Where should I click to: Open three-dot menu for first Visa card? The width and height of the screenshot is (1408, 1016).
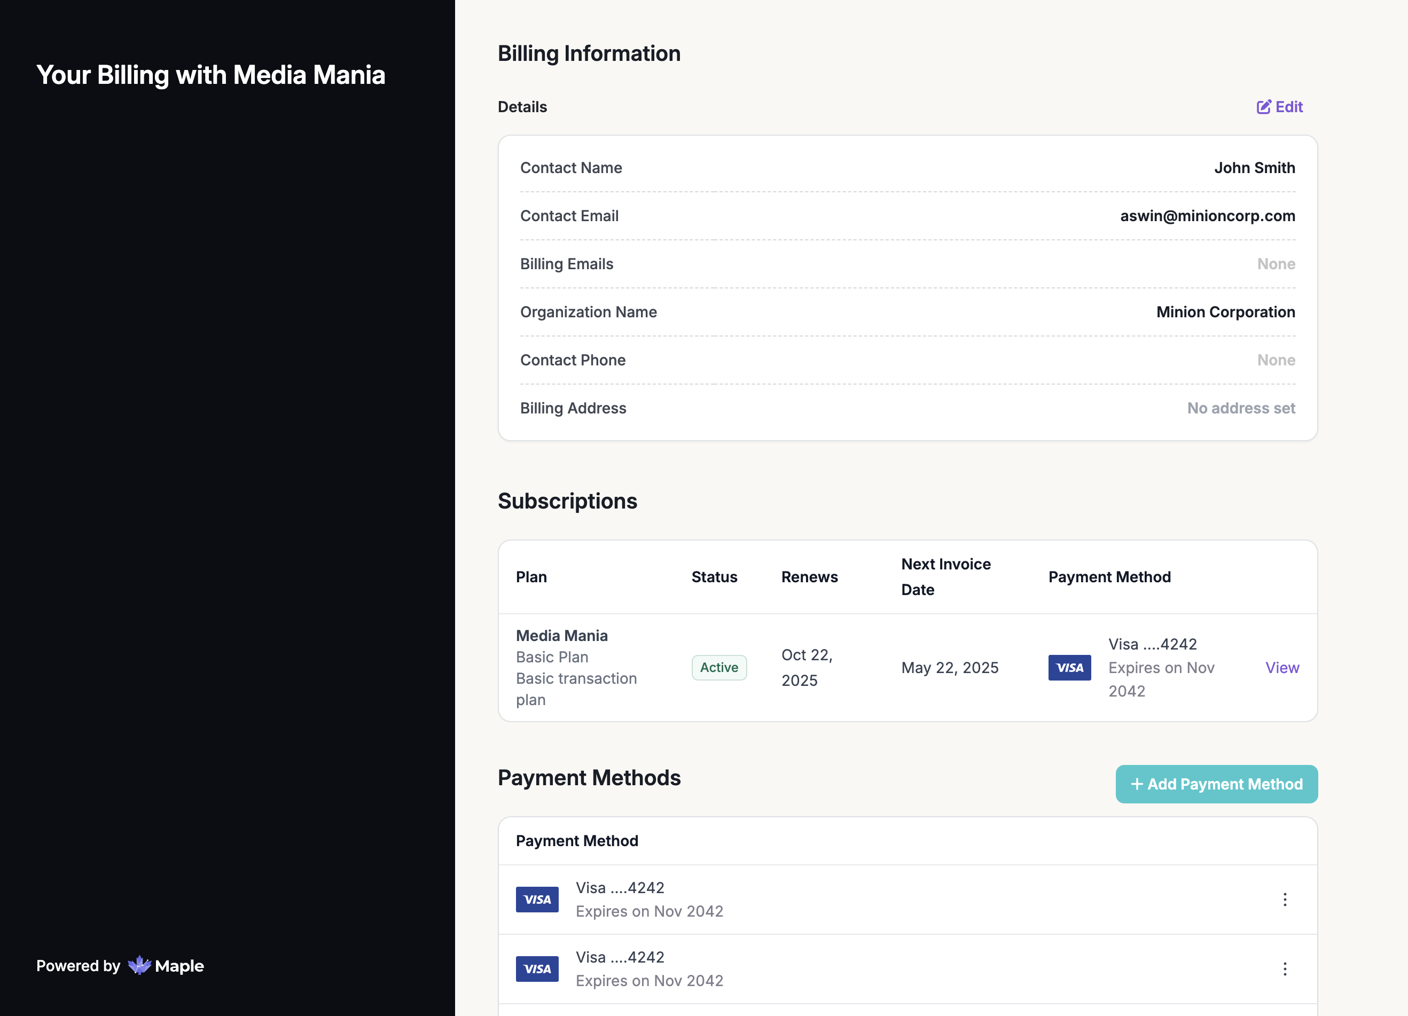point(1285,899)
